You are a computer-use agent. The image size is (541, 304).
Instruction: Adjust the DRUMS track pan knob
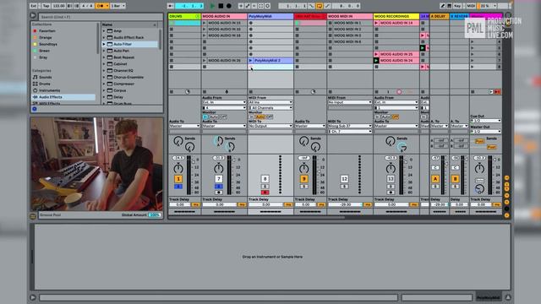(x=178, y=169)
